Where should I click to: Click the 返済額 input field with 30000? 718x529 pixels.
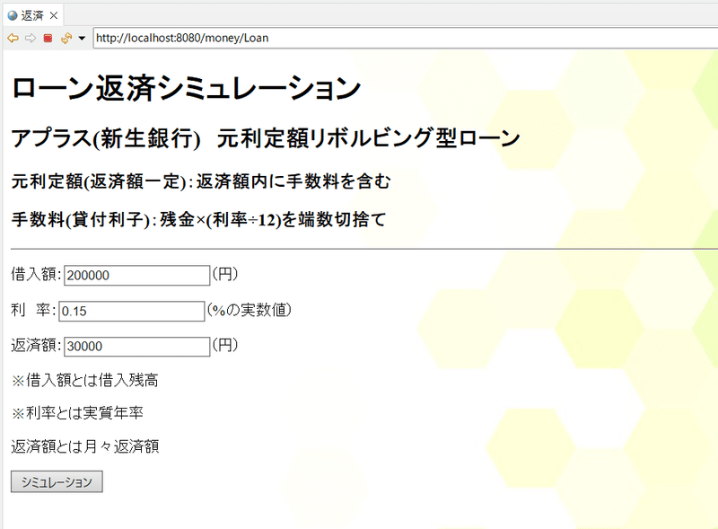pyautogui.click(x=137, y=346)
